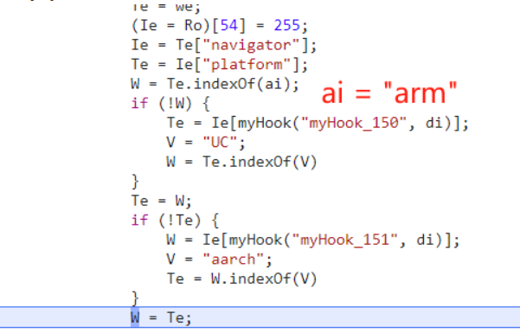
Task: Click the Ro identifier in (Ie = Ro)
Action: 193,26
